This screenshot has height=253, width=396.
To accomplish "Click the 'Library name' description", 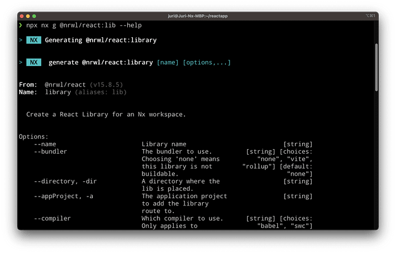I will 164,144.
